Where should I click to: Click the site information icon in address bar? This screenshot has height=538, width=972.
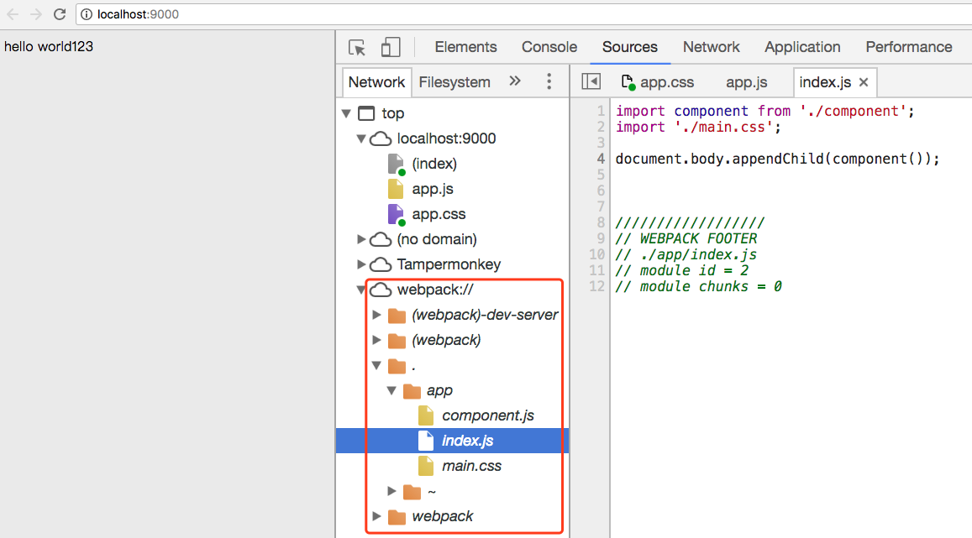[x=87, y=14]
